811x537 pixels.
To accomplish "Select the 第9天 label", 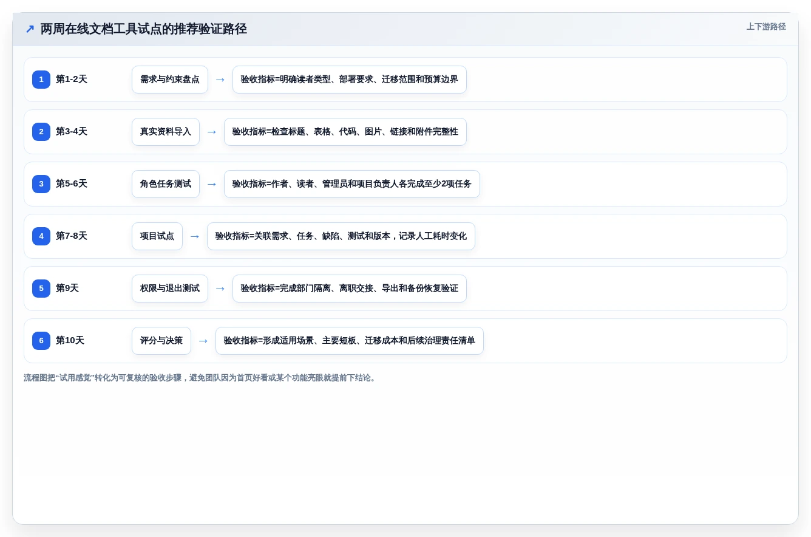I will point(67,289).
